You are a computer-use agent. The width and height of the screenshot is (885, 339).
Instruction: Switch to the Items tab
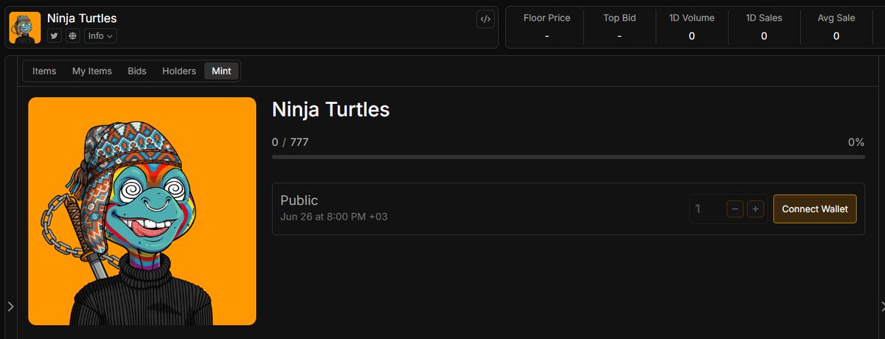44,71
